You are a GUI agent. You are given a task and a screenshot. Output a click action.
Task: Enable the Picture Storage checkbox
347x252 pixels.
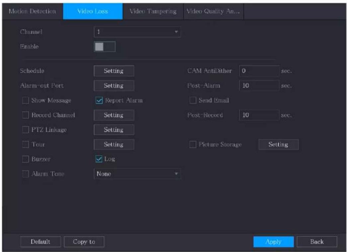click(x=193, y=144)
